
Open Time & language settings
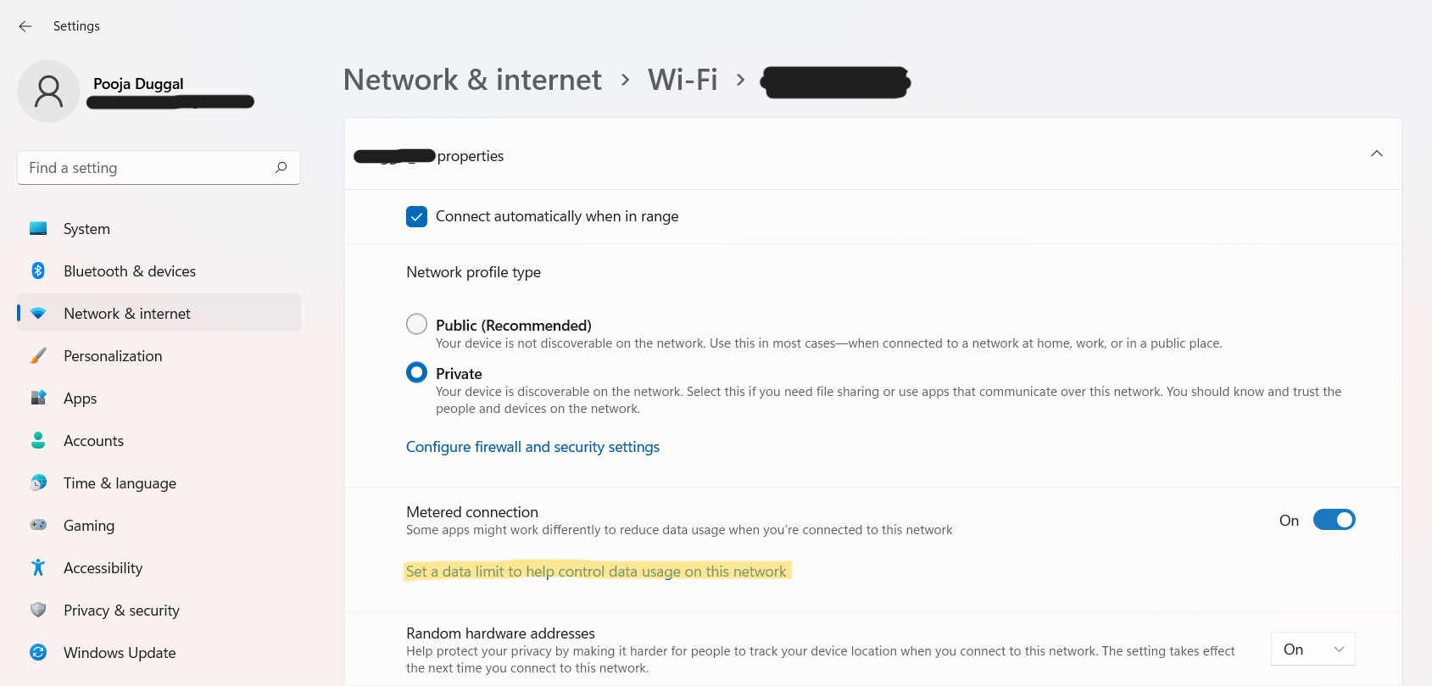(120, 483)
